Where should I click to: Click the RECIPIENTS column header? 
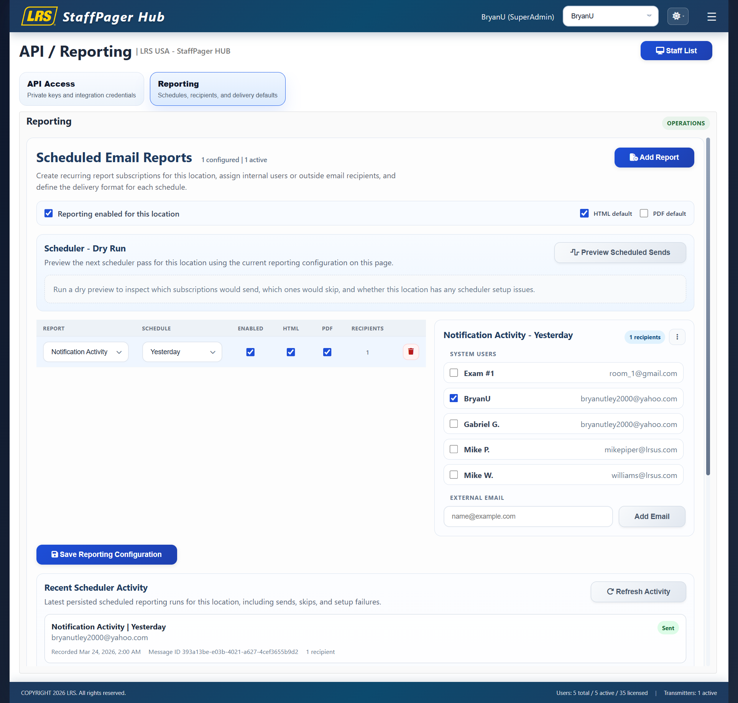coord(367,329)
